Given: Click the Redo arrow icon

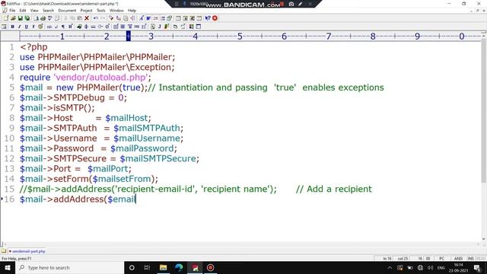Looking at the screenshot, I should pos(103,18).
